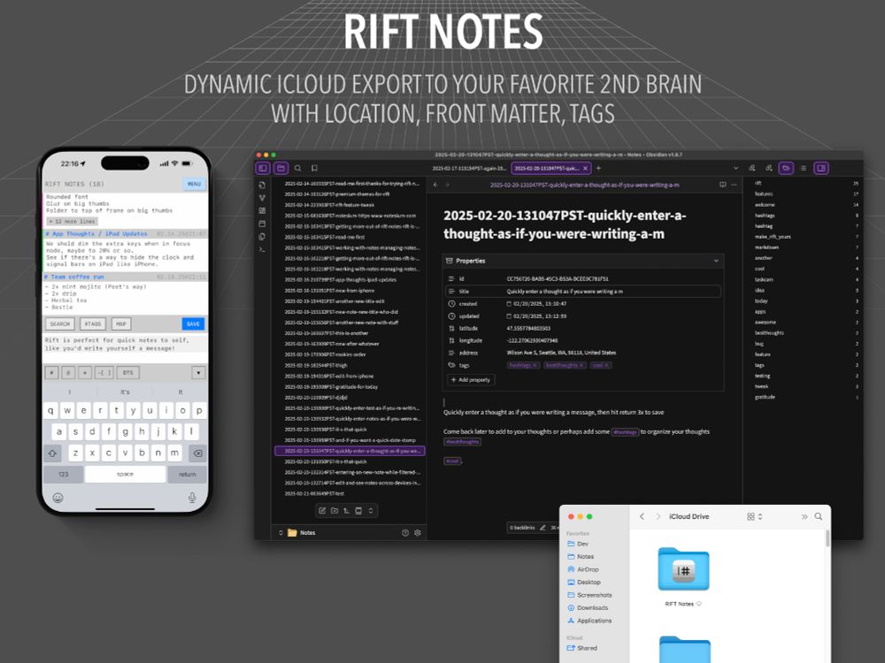Click the templates copy icon in the ribbon
This screenshot has height=663, width=885.
point(262,236)
